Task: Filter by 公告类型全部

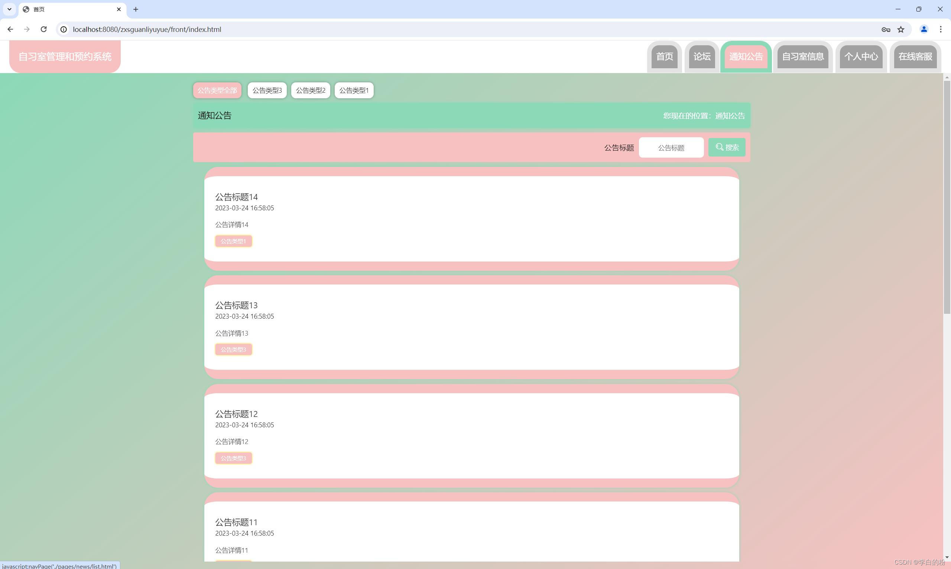Action: point(217,91)
